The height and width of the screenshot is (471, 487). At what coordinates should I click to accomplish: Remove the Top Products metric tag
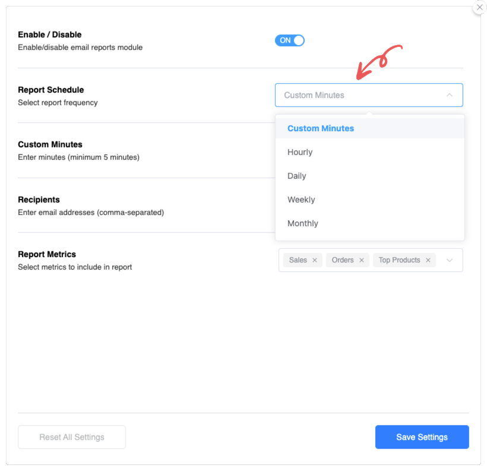[x=428, y=260]
